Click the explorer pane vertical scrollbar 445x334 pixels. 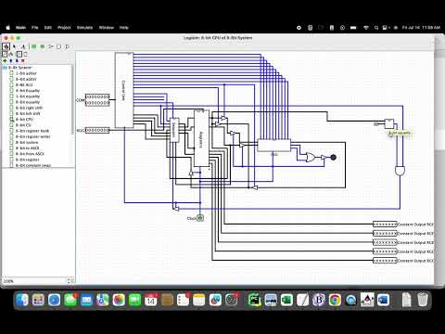pos(73,99)
